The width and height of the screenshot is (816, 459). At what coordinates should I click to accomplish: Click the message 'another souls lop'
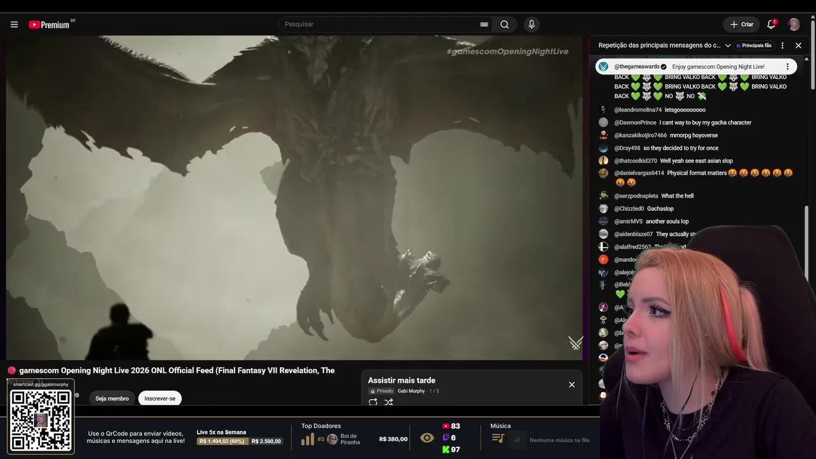pos(667,221)
